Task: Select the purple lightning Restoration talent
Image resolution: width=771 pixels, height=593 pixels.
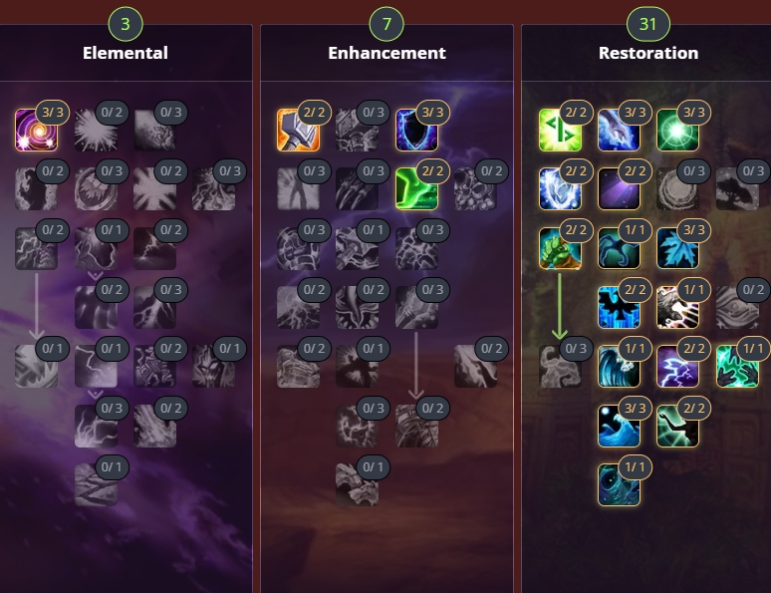Action: [677, 366]
